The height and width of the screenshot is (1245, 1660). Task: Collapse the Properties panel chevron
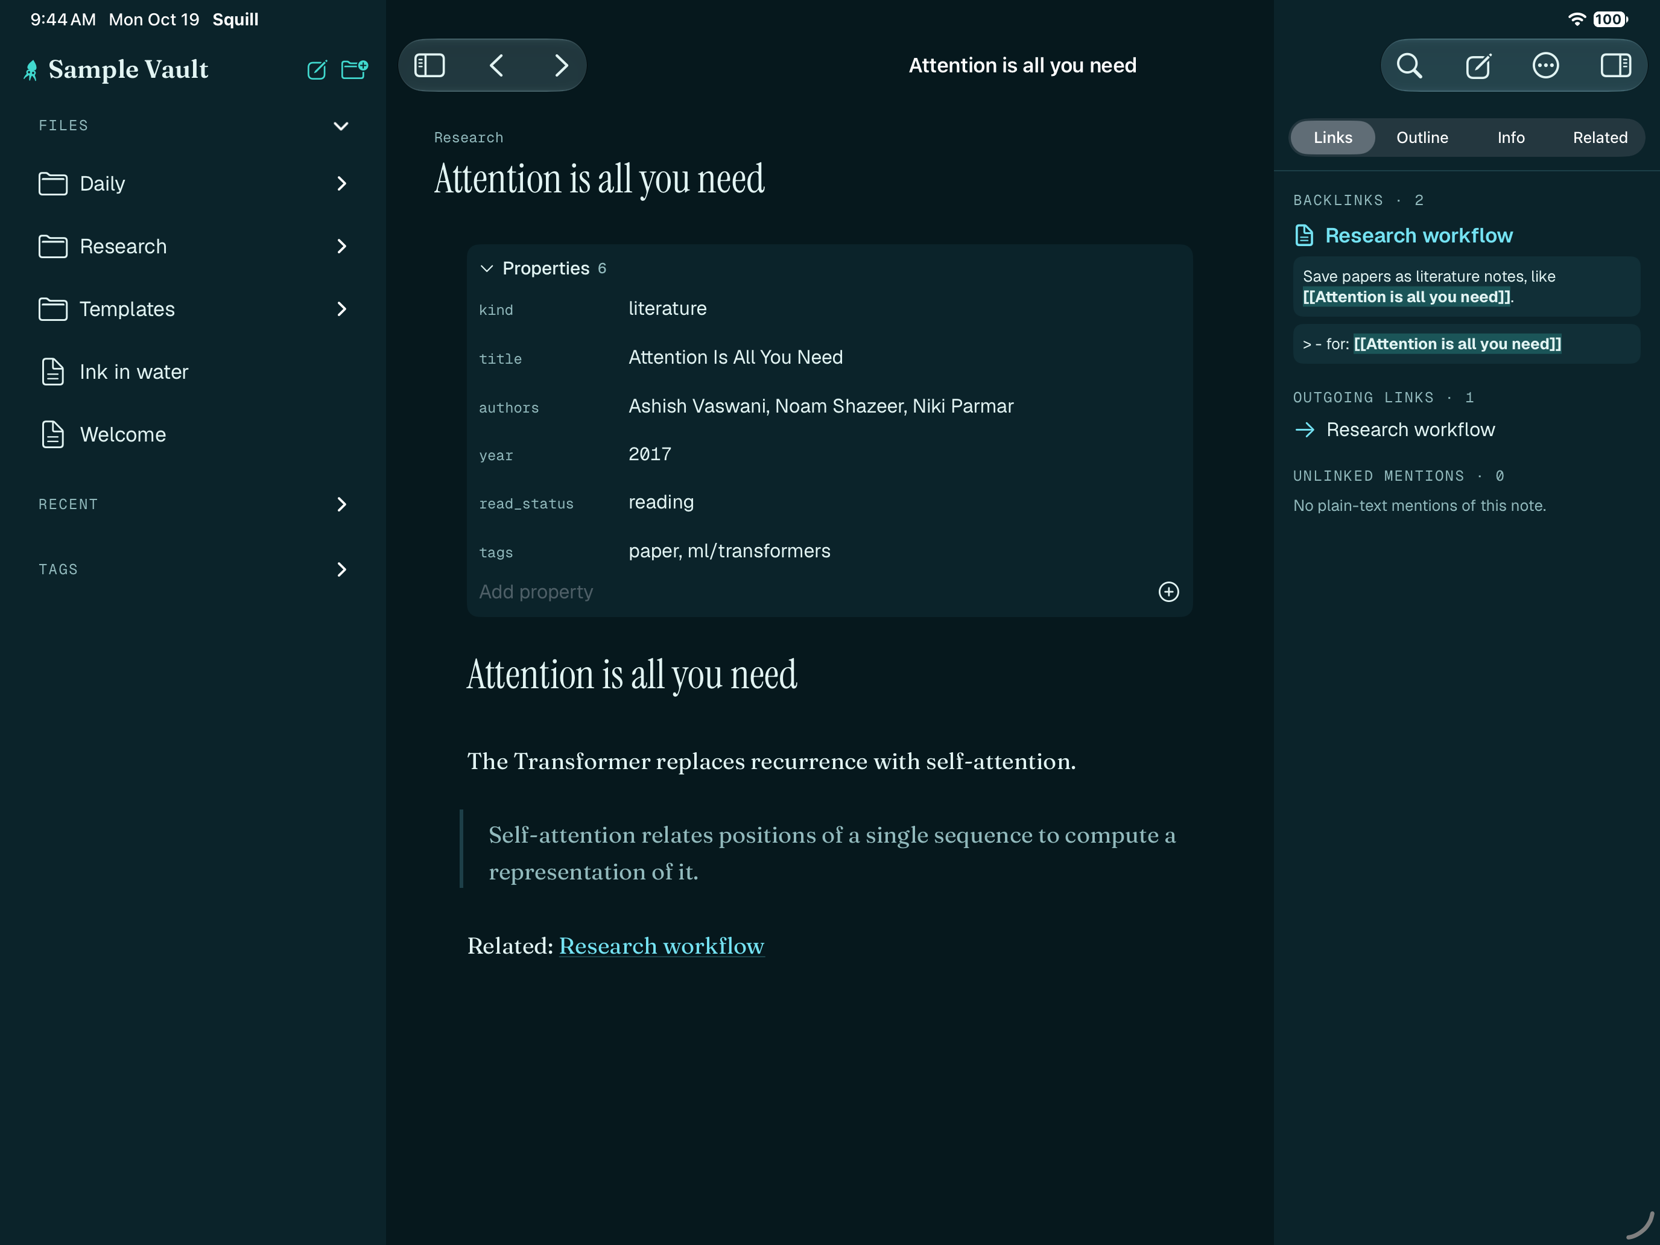pos(486,268)
